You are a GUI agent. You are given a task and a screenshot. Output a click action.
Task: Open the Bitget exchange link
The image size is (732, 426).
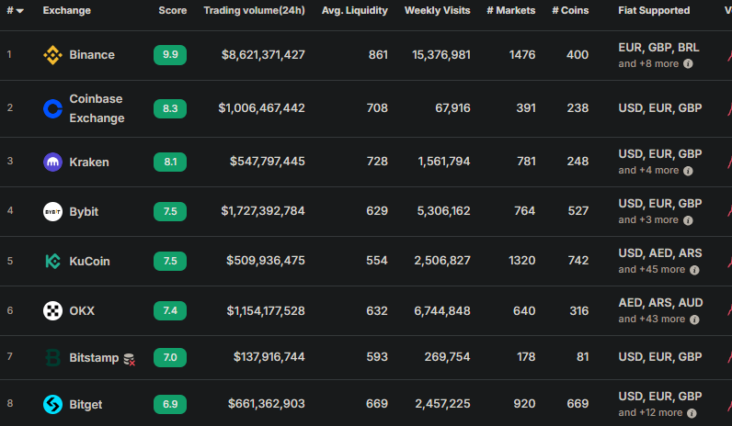pos(86,404)
